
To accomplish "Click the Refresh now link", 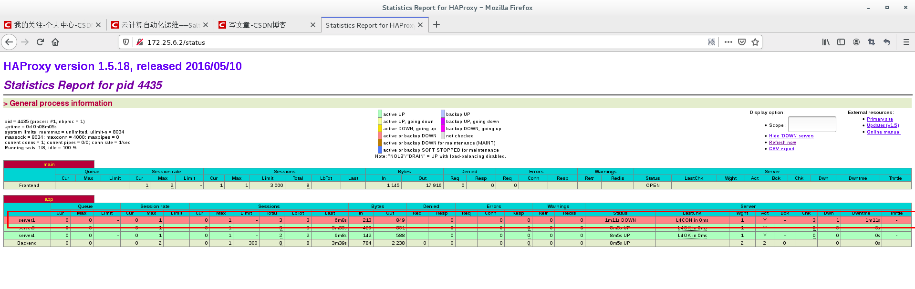I will coord(782,143).
